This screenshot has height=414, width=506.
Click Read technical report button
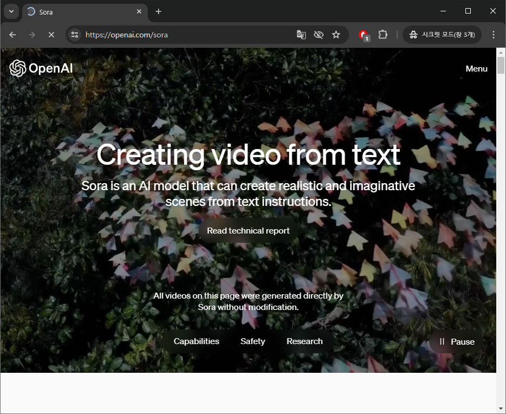tap(248, 230)
